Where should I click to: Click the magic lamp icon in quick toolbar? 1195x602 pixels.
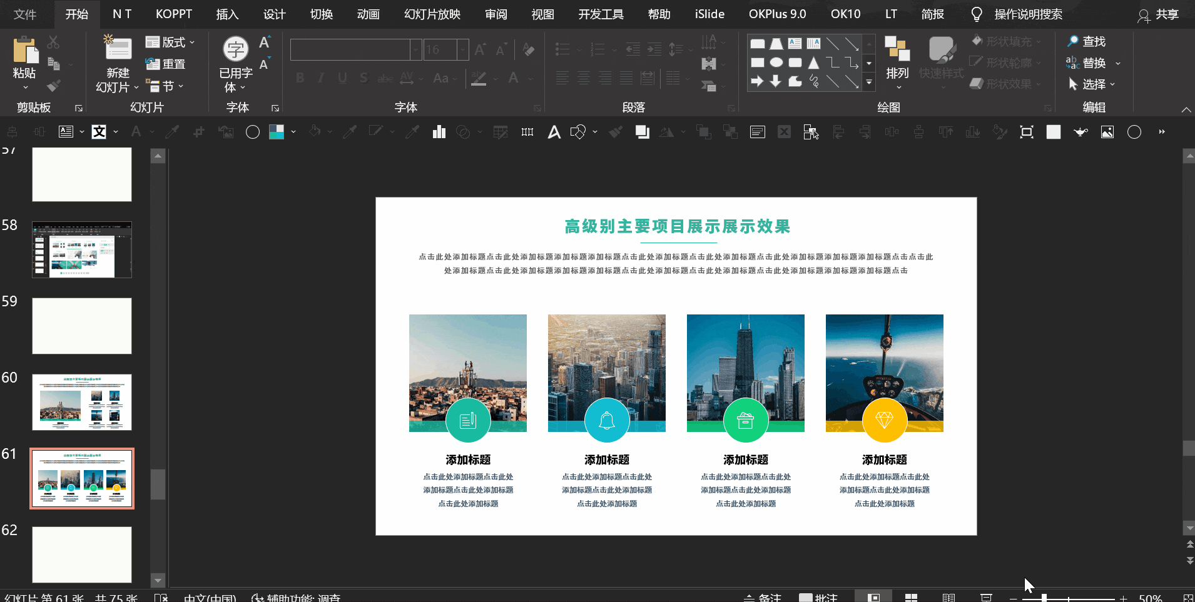coord(1081,132)
